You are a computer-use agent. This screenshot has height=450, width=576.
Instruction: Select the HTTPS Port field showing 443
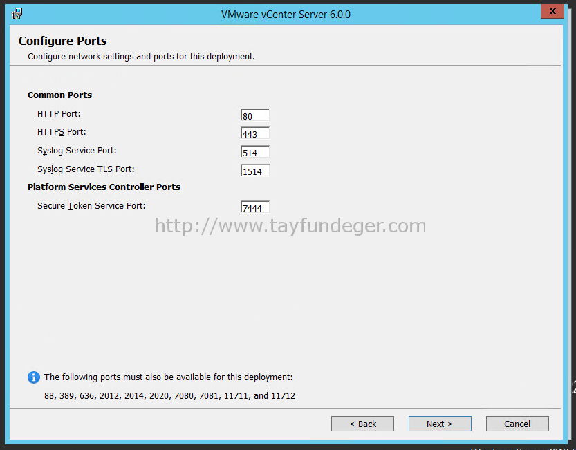255,133
